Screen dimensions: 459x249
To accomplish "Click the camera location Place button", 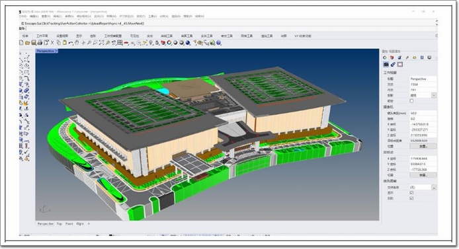I will pos(423,146).
